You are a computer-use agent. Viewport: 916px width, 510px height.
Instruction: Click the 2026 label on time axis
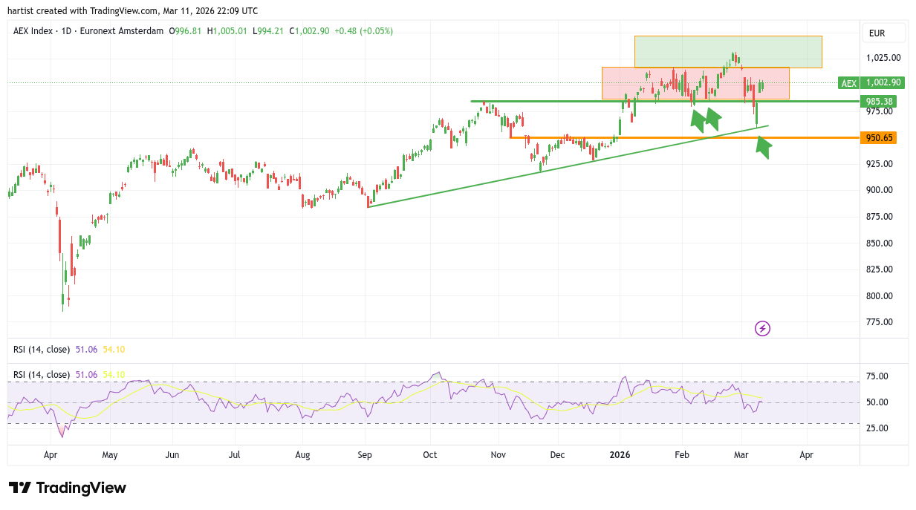click(x=620, y=455)
